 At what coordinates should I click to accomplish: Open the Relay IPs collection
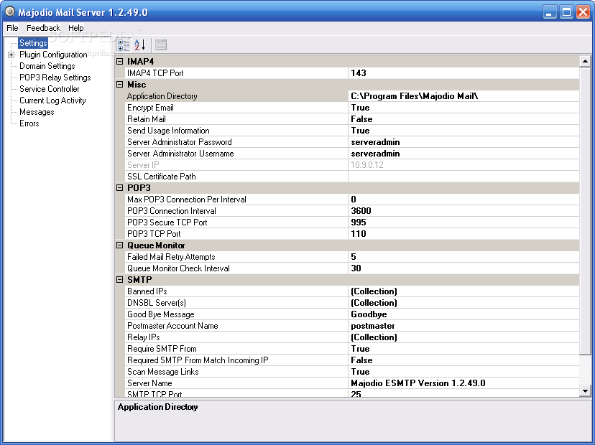(463, 337)
